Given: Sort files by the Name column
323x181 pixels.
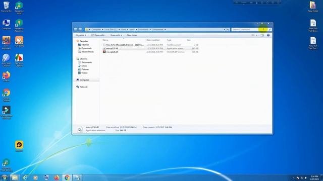Looking at the screenshot, I should [105, 40].
